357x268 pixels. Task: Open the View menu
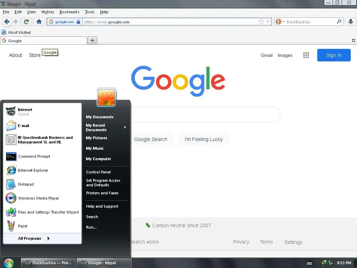click(31, 12)
